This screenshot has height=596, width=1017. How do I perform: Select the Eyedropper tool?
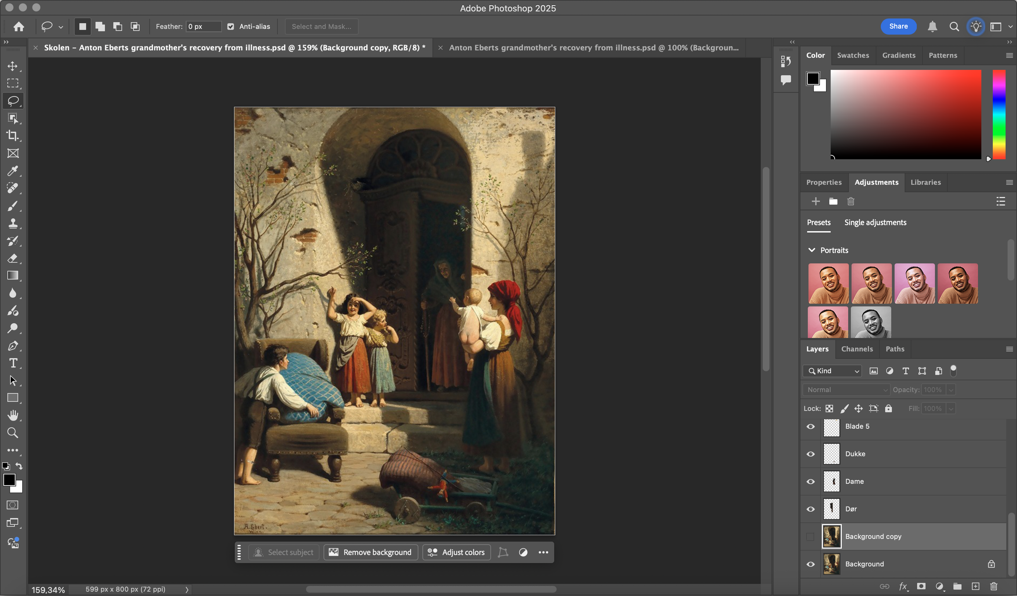click(x=12, y=171)
